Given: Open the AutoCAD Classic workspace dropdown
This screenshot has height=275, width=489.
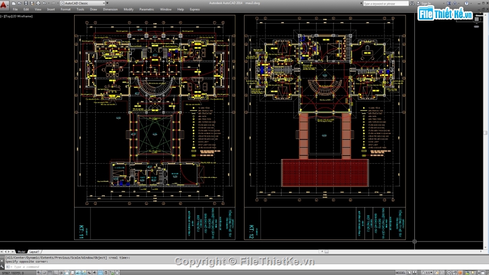Looking at the screenshot, I should tap(83, 3).
